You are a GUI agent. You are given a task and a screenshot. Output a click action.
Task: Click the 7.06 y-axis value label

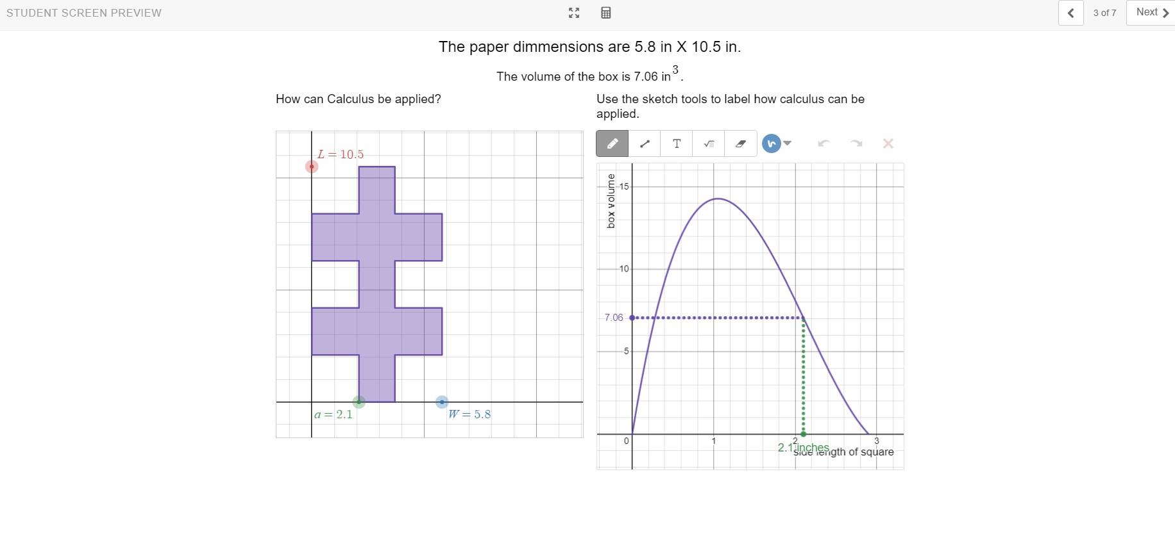pyautogui.click(x=614, y=318)
